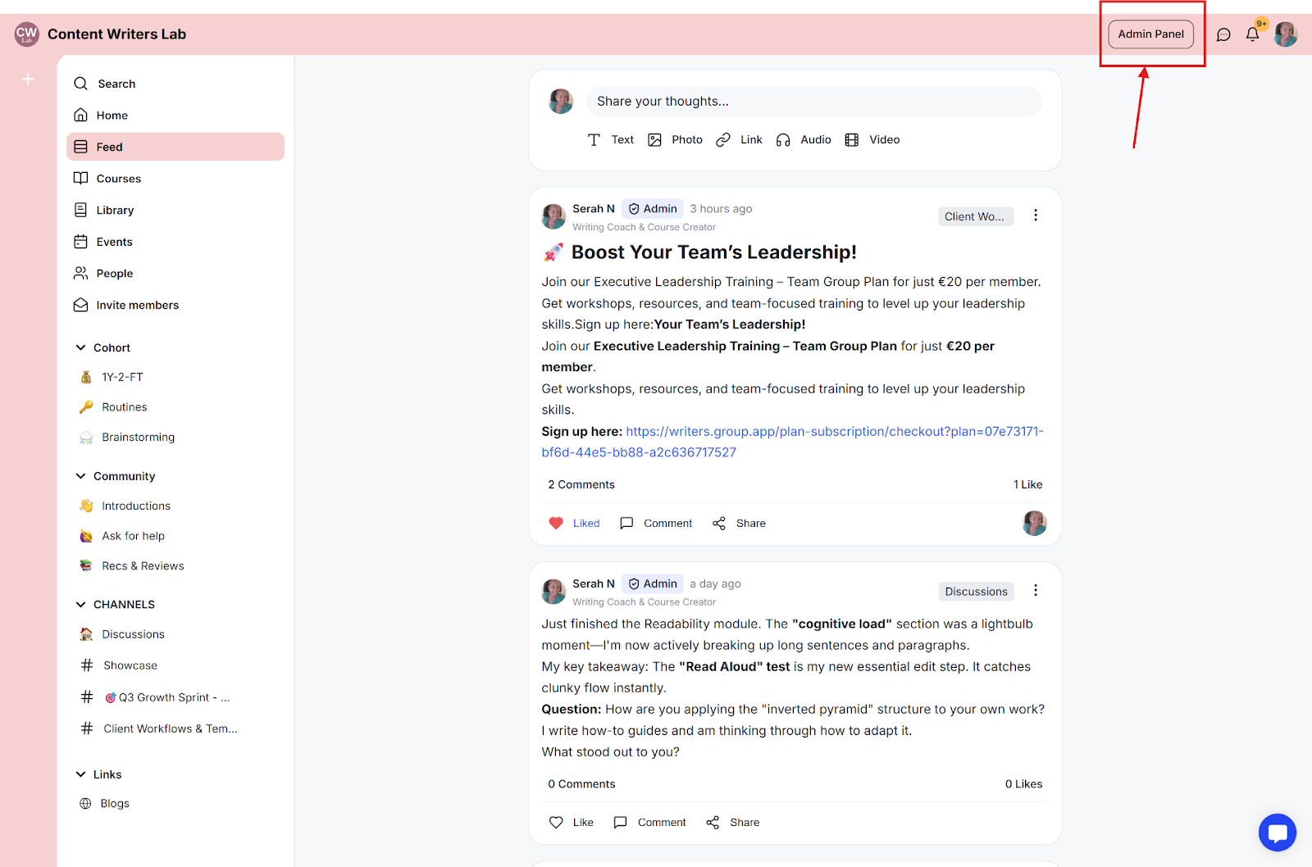Add a Video to new post

[x=872, y=140]
